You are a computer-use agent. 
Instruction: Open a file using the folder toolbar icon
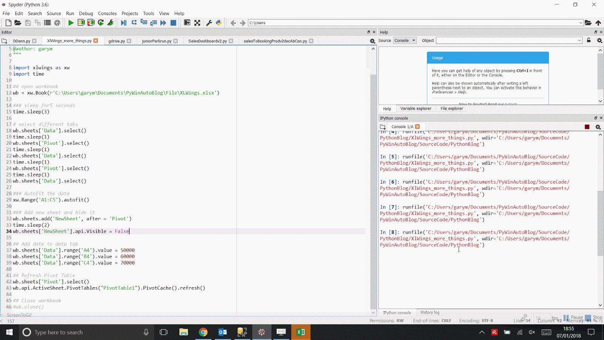click(x=18, y=23)
